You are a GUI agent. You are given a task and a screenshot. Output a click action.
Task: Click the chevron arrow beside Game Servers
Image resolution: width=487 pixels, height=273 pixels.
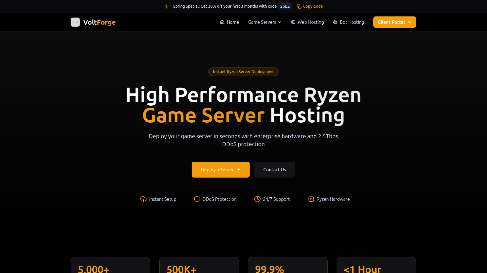coord(280,22)
